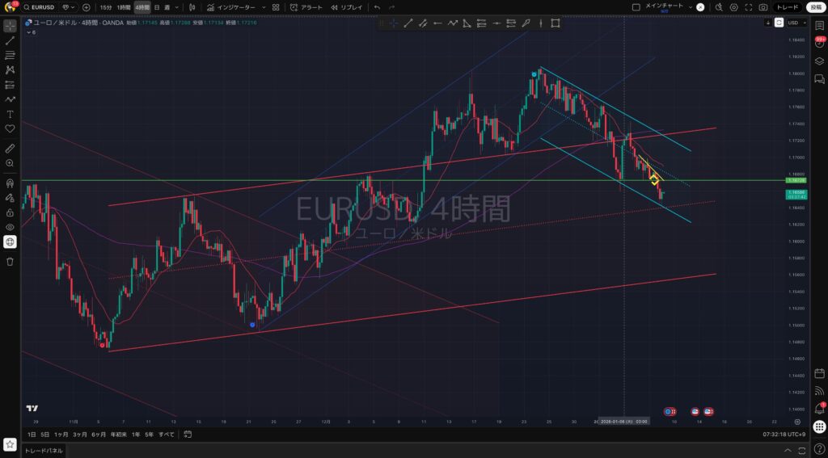Click the 投稿 publish button
This screenshot has width=828, height=458.
point(815,7)
